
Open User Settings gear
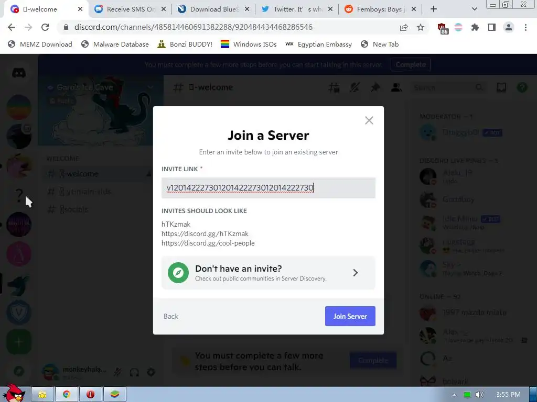coord(151,372)
